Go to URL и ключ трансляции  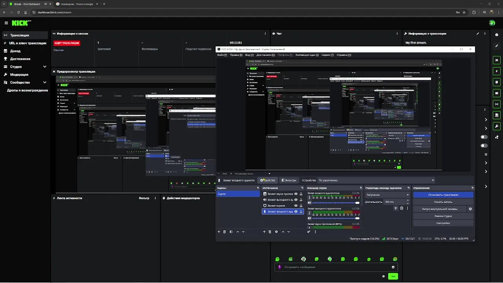(x=25, y=43)
